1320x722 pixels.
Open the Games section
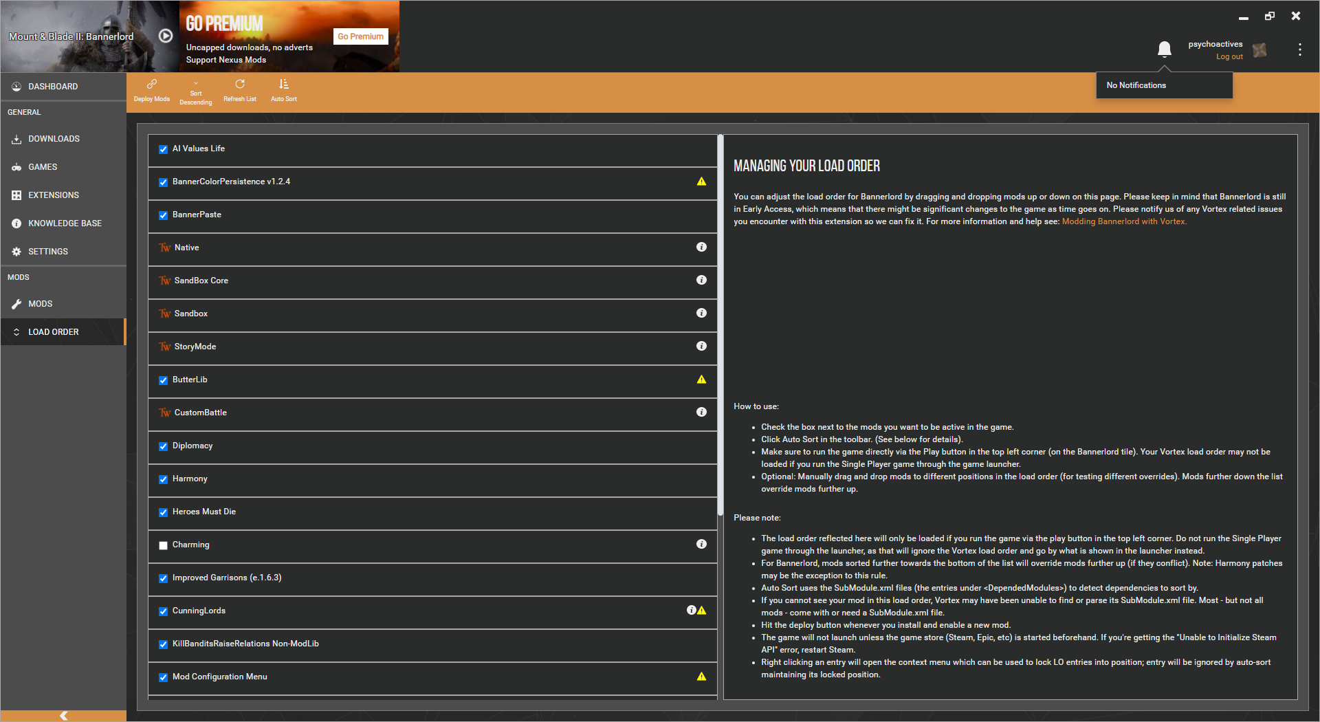click(x=63, y=167)
